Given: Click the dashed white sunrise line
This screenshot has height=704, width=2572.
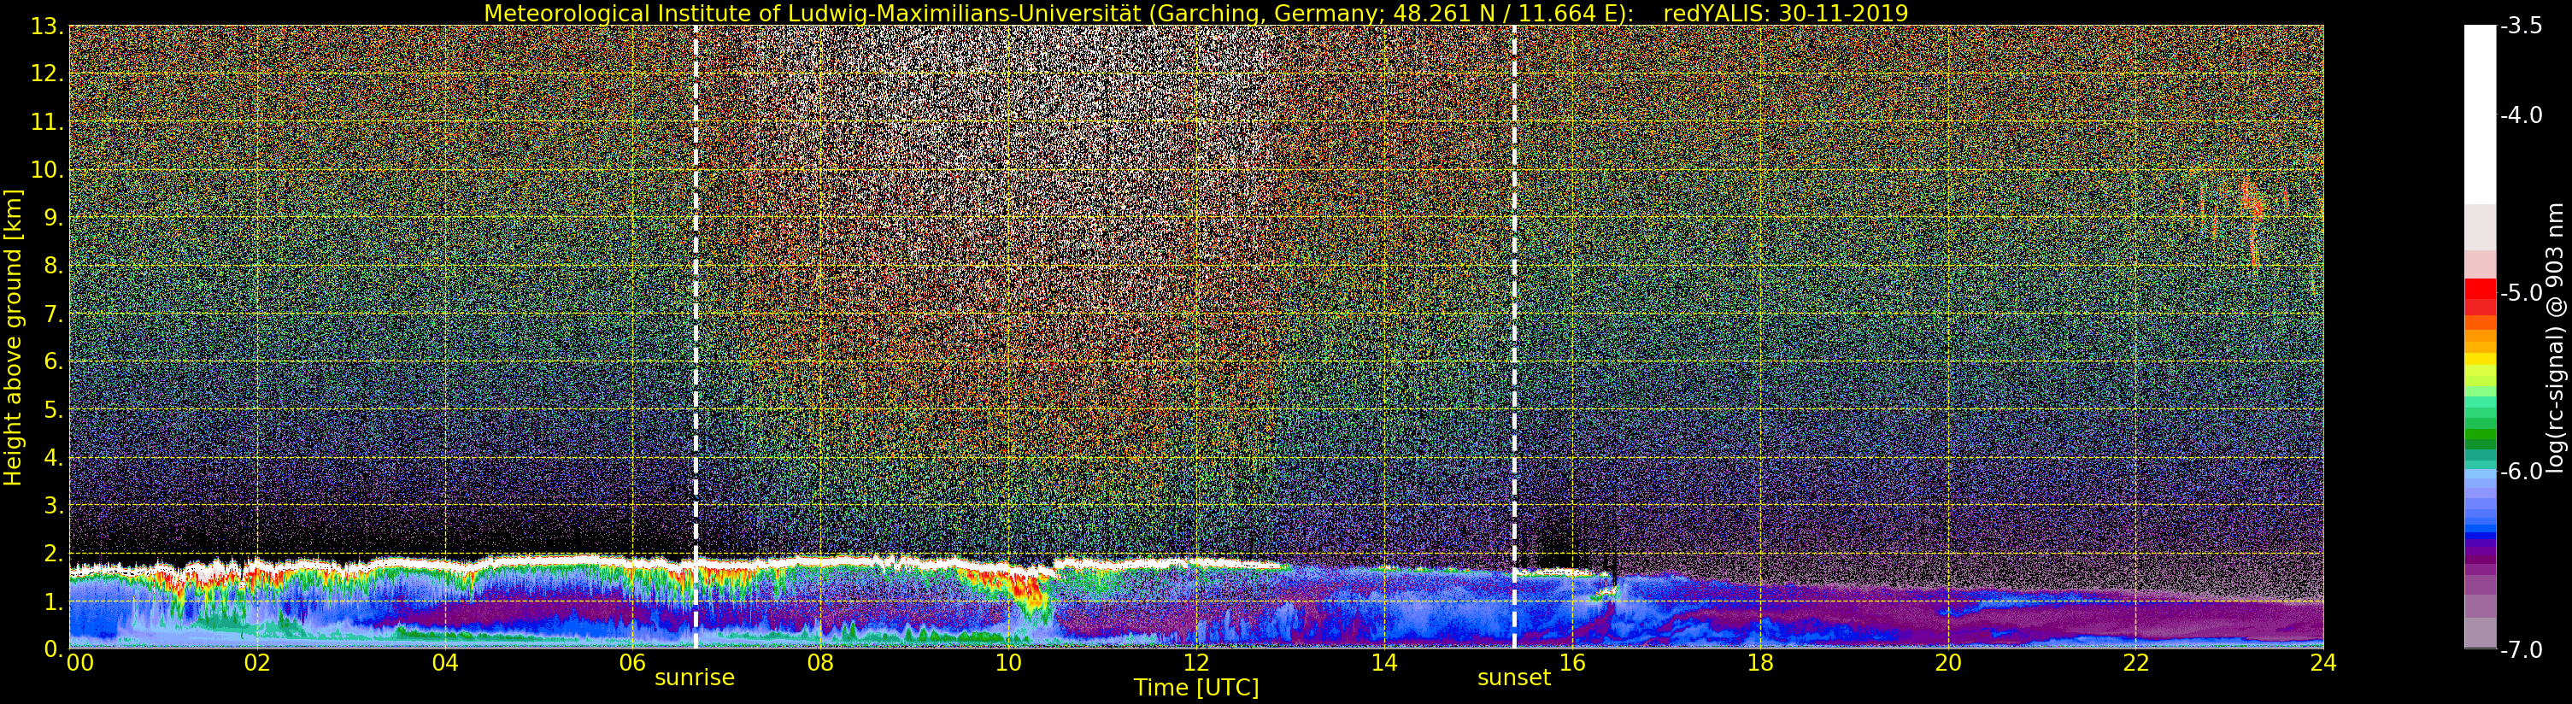Looking at the screenshot, I should click(695, 337).
